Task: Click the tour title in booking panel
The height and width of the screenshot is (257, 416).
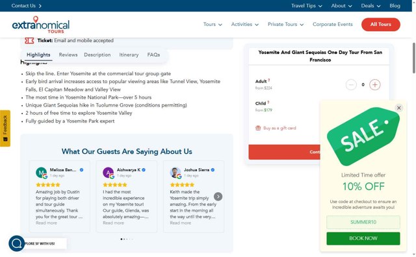Action: [x=320, y=56]
